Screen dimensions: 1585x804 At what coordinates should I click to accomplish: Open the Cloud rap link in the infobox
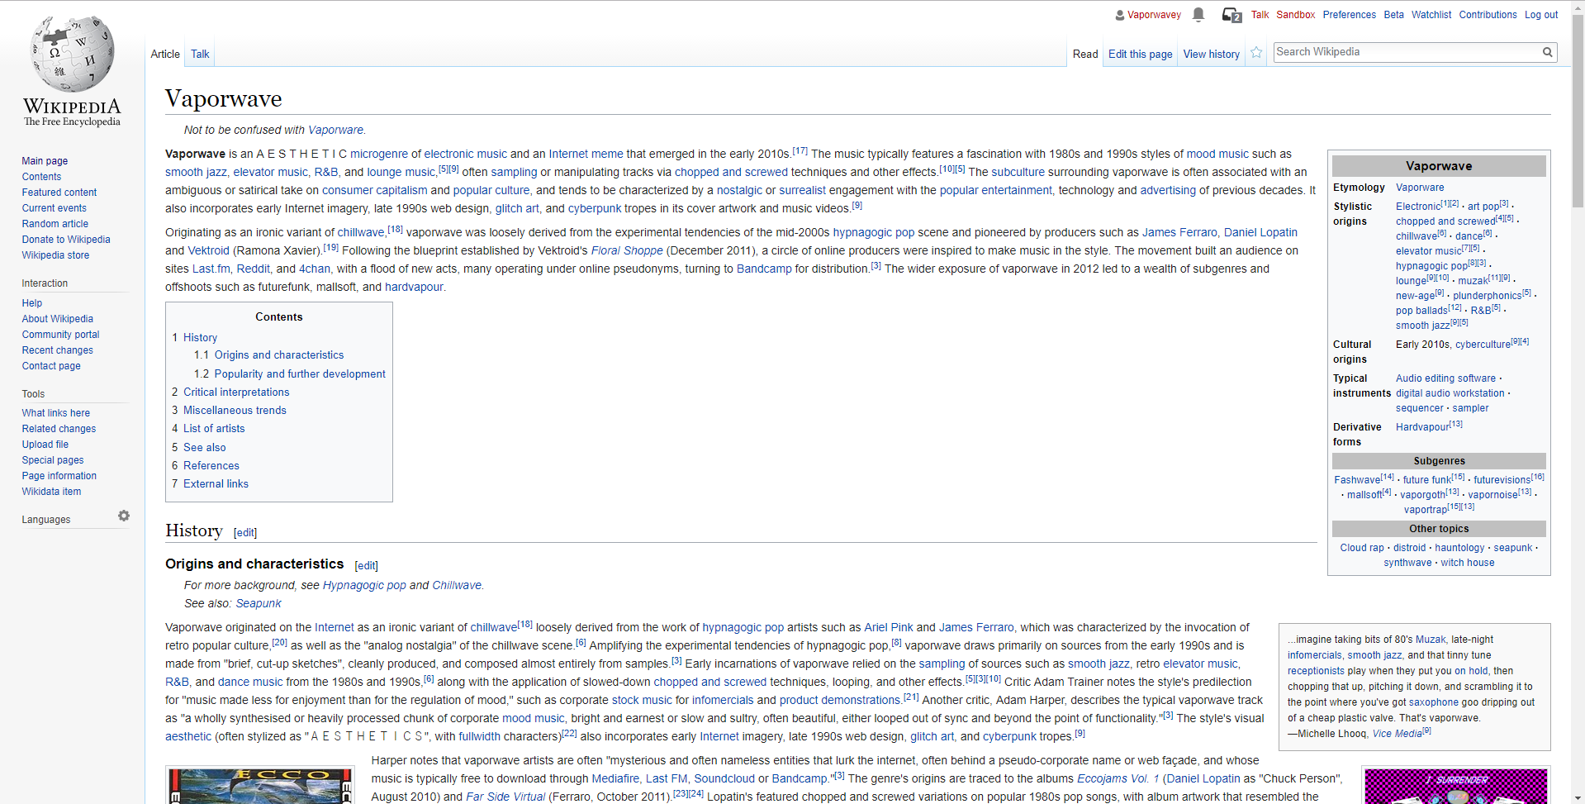(x=1362, y=548)
